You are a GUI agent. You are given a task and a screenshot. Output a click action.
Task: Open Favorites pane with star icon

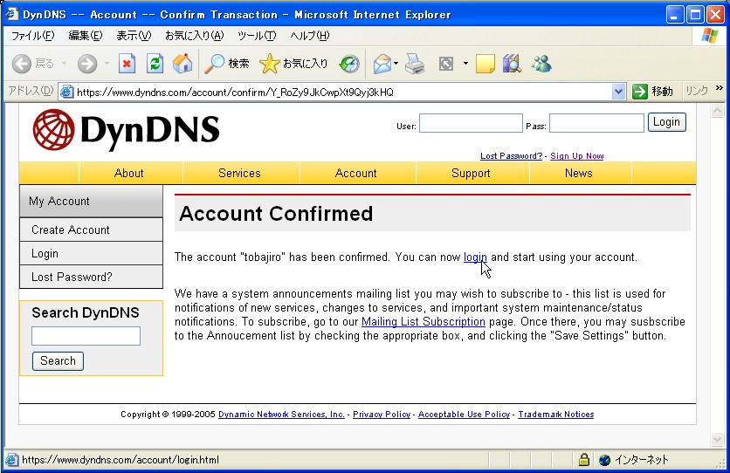269,64
